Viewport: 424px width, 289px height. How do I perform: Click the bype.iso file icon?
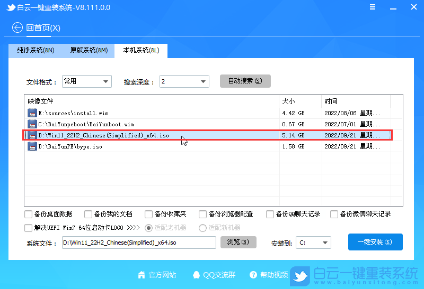[32, 146]
